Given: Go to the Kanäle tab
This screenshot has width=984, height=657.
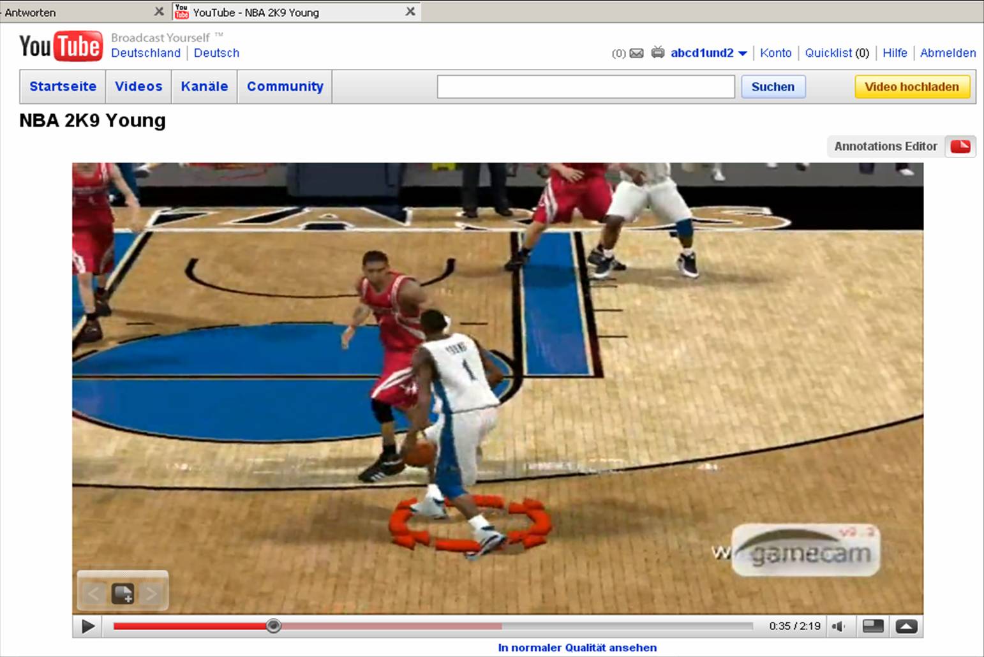Looking at the screenshot, I should (204, 86).
